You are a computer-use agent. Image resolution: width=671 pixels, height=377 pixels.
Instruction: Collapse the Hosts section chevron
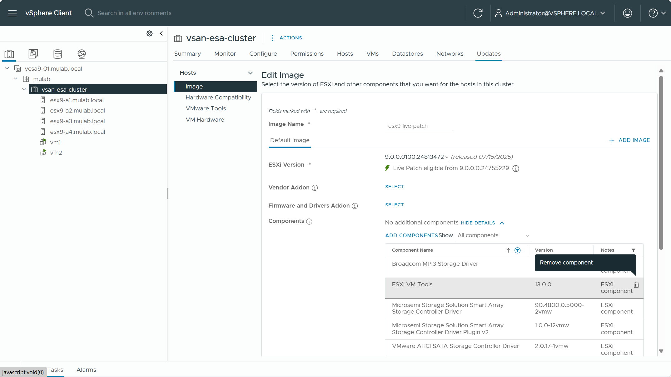(250, 73)
